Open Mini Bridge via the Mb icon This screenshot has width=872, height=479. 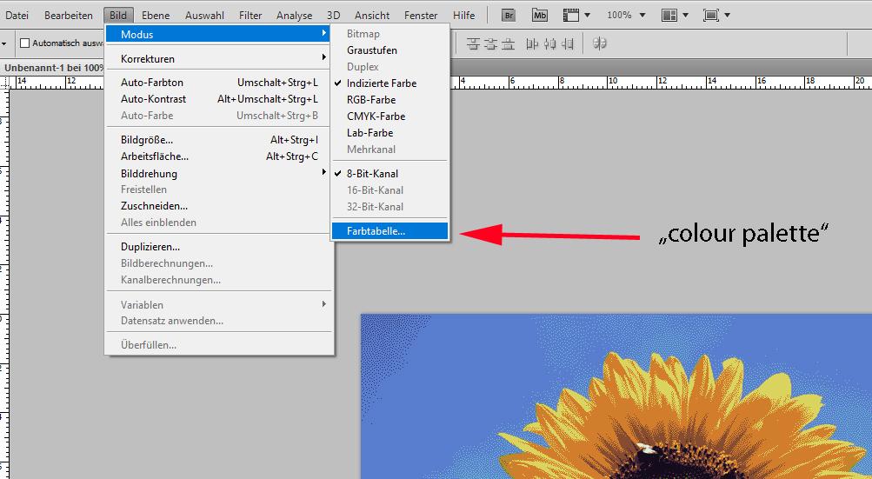(x=540, y=16)
